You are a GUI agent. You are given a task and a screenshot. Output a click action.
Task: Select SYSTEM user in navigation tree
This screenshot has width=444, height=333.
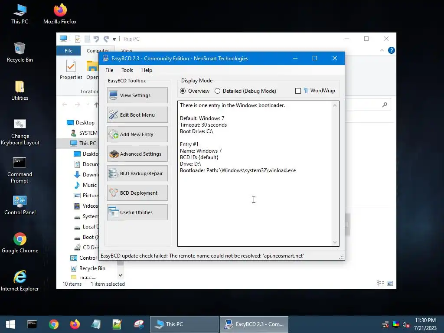point(84,133)
